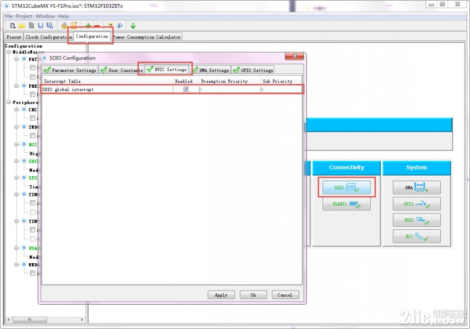
Task: Click the Preemption Priority cell for SDIO interrupt
Action: [x=230, y=89]
